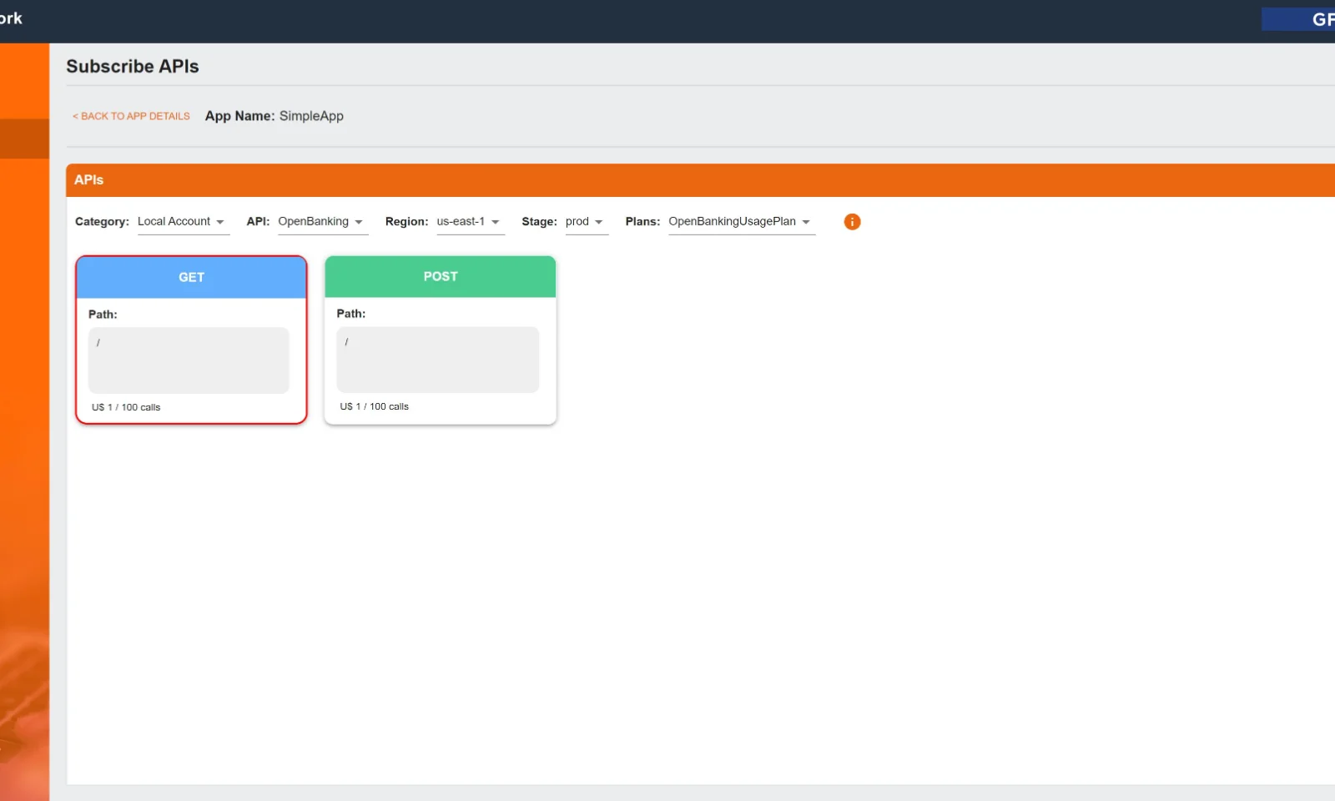
Task: Deselect the highlighted GET method card
Action: (191, 340)
